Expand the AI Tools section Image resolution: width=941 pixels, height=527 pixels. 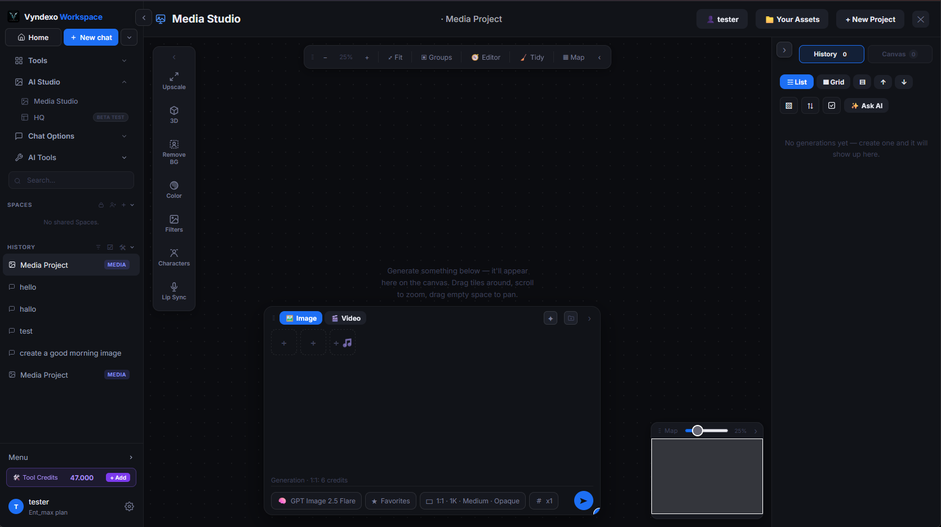pos(71,158)
